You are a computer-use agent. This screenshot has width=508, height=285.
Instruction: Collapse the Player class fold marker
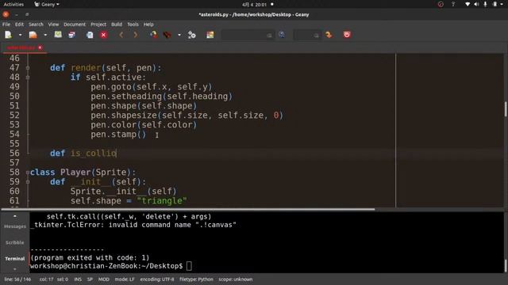click(x=28, y=173)
